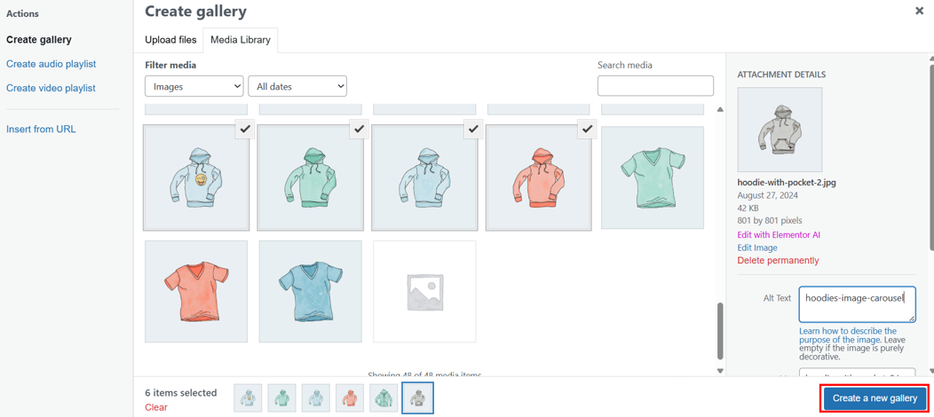Click the media grid scroll up arrow
Screen dimensions: 934x417
tap(719, 109)
